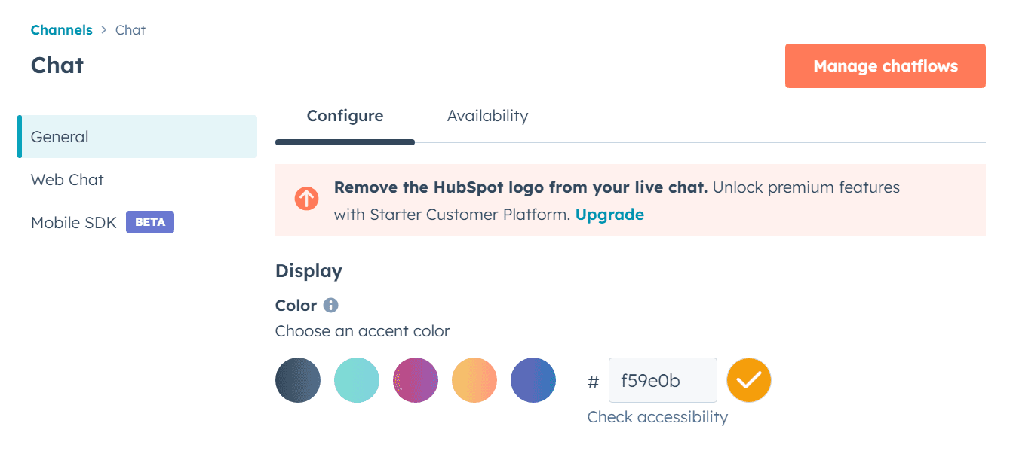
Task: Click the selected orange checkmark swatch
Action: 748,380
